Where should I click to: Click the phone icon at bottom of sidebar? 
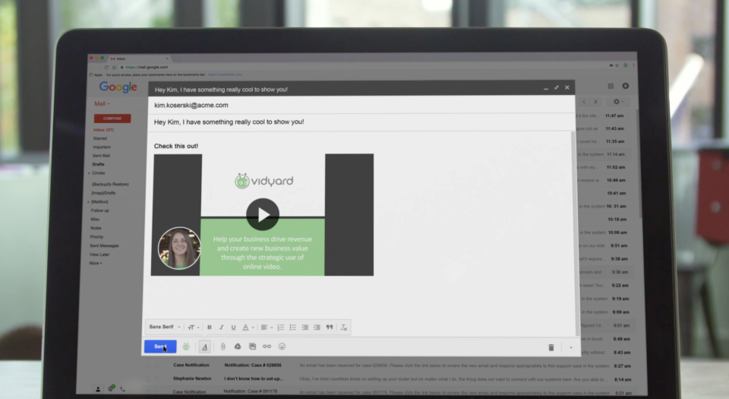click(x=123, y=389)
